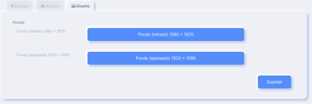Viewport: 312px width, 104px height.
Task: Select the image icon beside Diseño
Action: click(x=73, y=6)
